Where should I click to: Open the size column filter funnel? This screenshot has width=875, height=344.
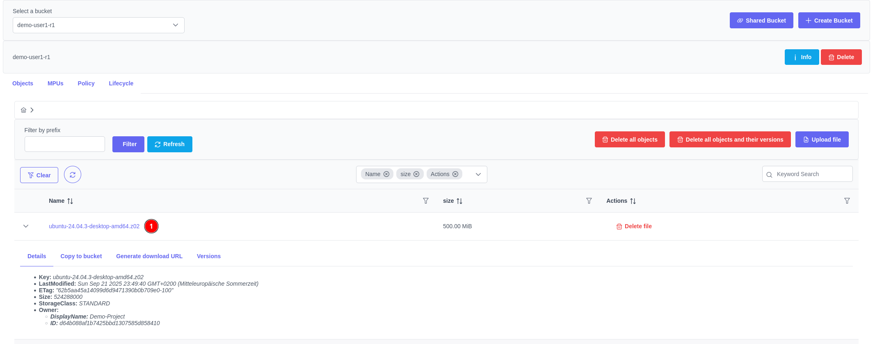[589, 201]
